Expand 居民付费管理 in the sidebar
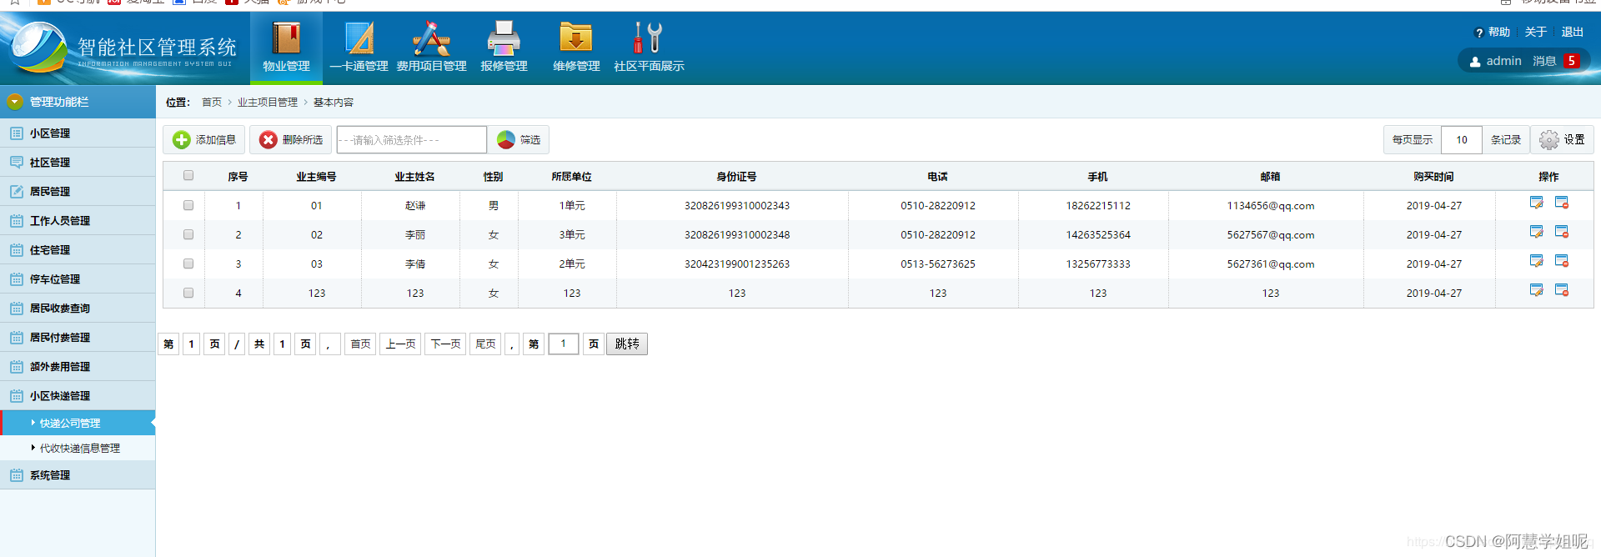This screenshot has width=1601, height=557. tap(78, 338)
